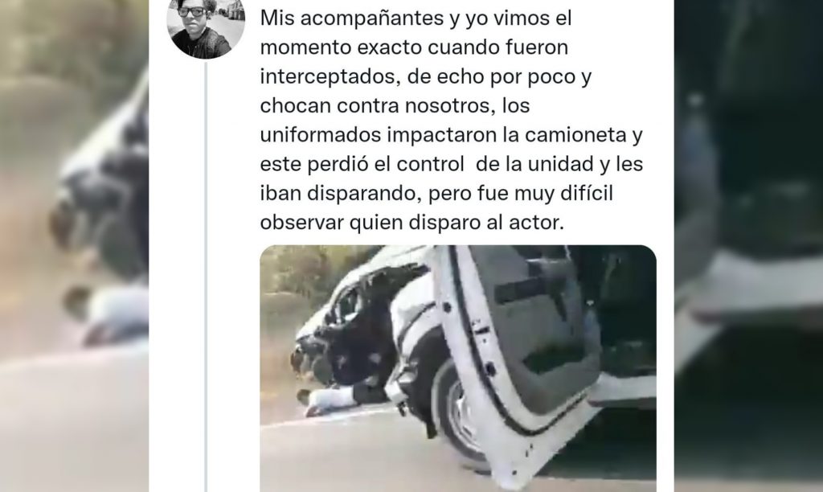The image size is (823, 492).
Task: Click the line 'iban disparando, pero fue muy difícil'
Action: pyautogui.click(x=436, y=193)
